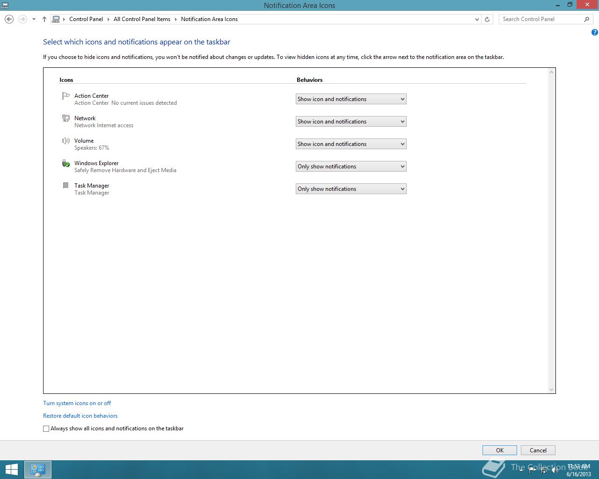
Task: Open the Start button on taskbar
Action: (x=11, y=470)
